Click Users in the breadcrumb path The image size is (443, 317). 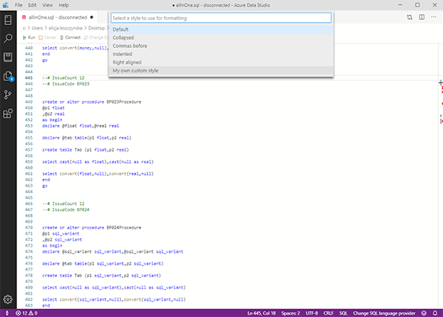pyautogui.click(x=37, y=28)
